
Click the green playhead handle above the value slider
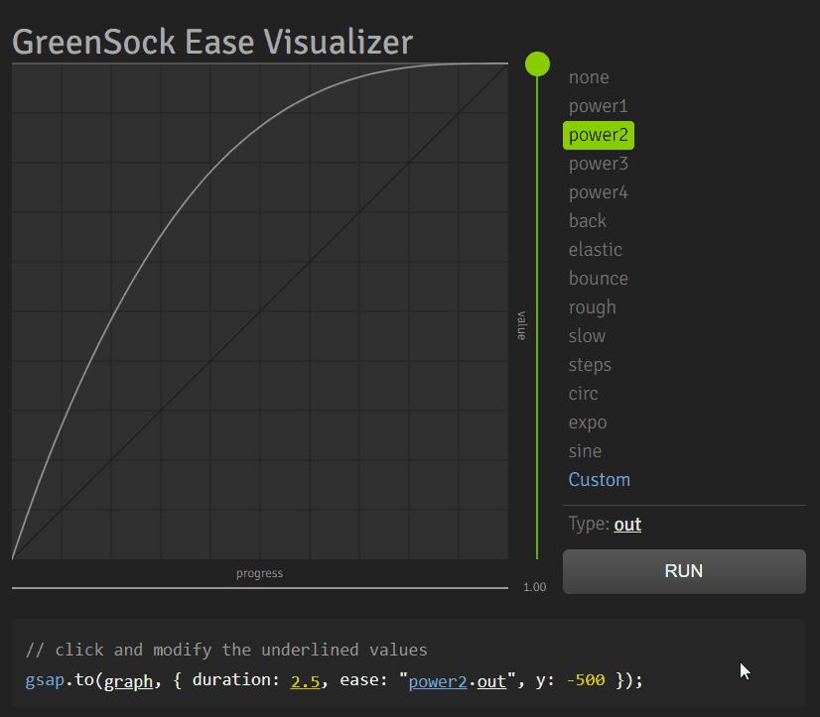(537, 62)
